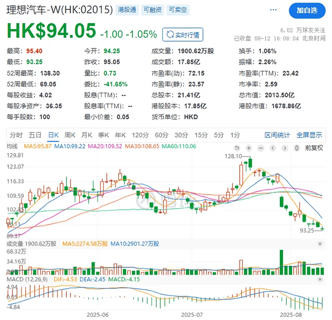Select the 日K chart tab
Screen dimensions: 332x320
click(x=53, y=135)
